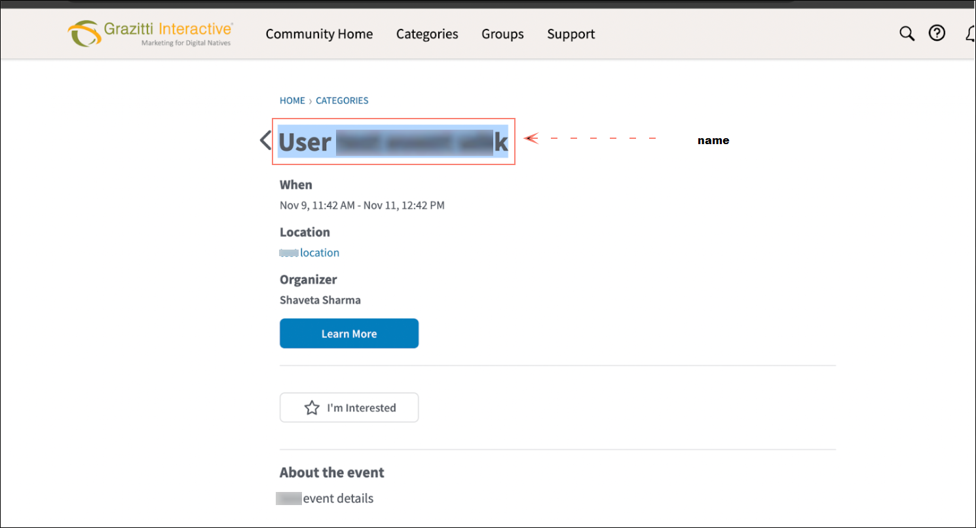This screenshot has width=976, height=528.
Task: Click the About the event heading
Action: coord(331,472)
